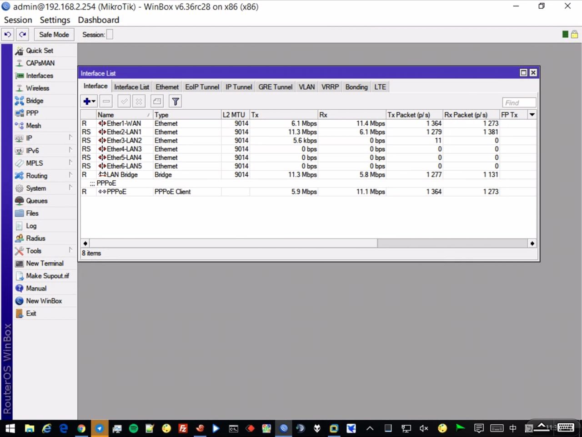Screen dimensions: 582x437
Task: Open Queues from the sidebar
Action: pyautogui.click(x=36, y=201)
